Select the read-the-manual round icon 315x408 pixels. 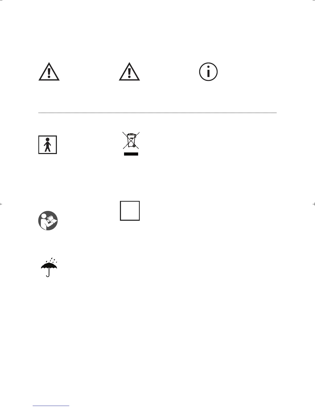48,221
